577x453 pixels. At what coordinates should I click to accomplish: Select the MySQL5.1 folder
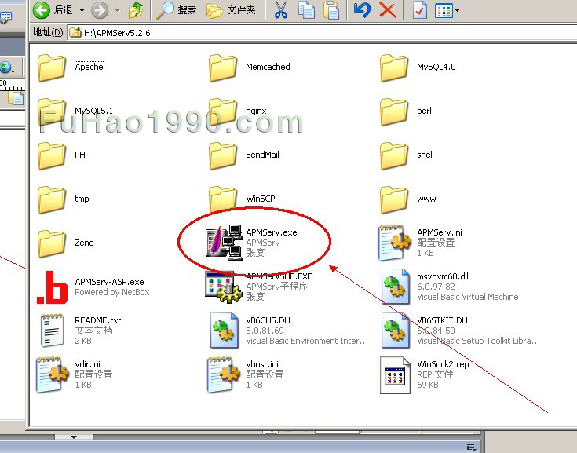[x=75, y=111]
